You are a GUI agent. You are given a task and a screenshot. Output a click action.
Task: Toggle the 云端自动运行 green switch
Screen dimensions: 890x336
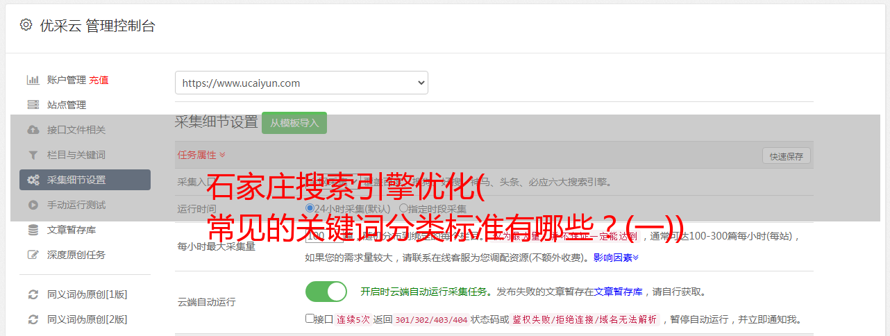pyautogui.click(x=326, y=292)
